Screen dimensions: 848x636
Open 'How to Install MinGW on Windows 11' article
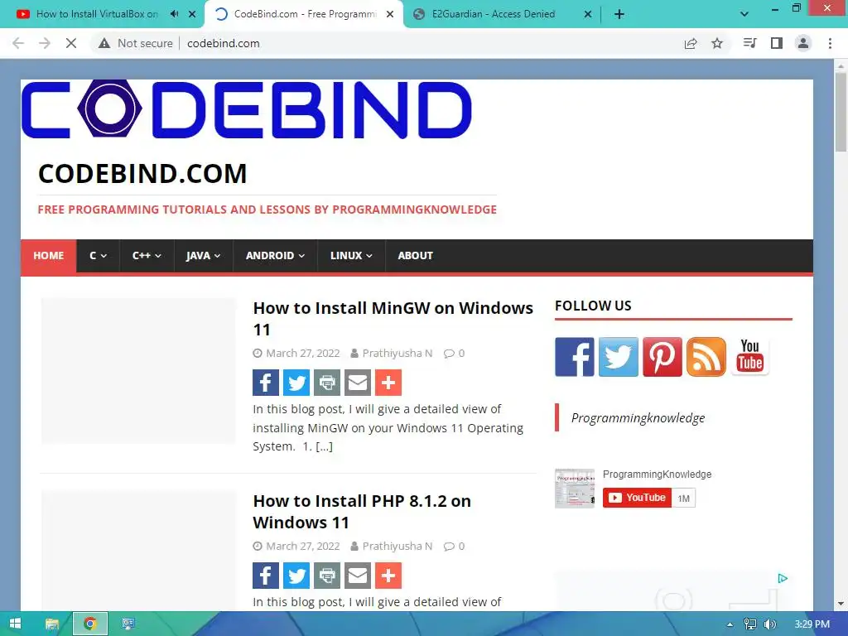(x=393, y=319)
